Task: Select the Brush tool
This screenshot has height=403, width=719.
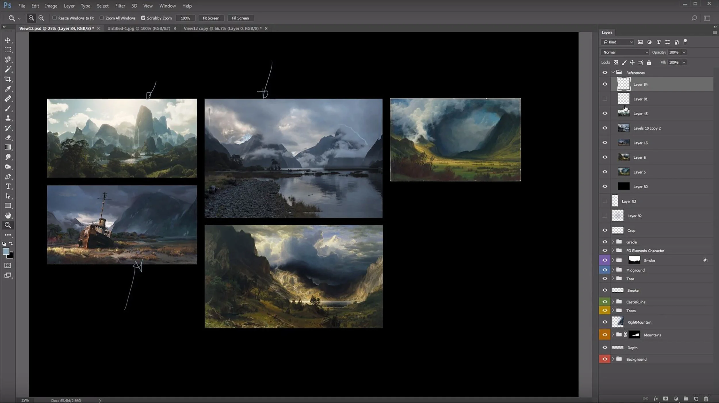Action: tap(8, 109)
